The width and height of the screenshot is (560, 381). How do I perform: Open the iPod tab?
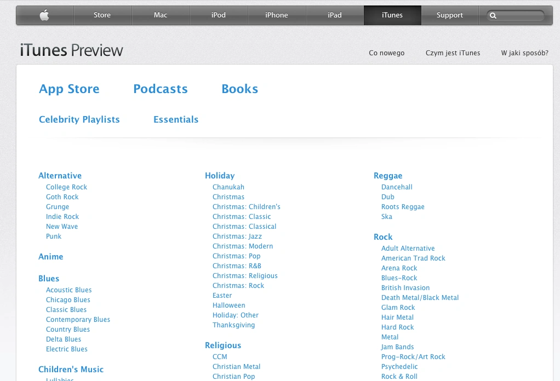click(219, 15)
